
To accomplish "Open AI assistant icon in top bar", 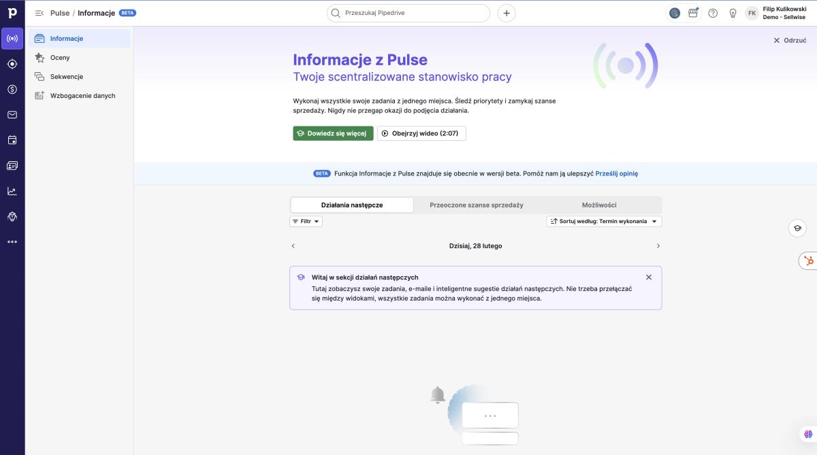I will point(675,13).
